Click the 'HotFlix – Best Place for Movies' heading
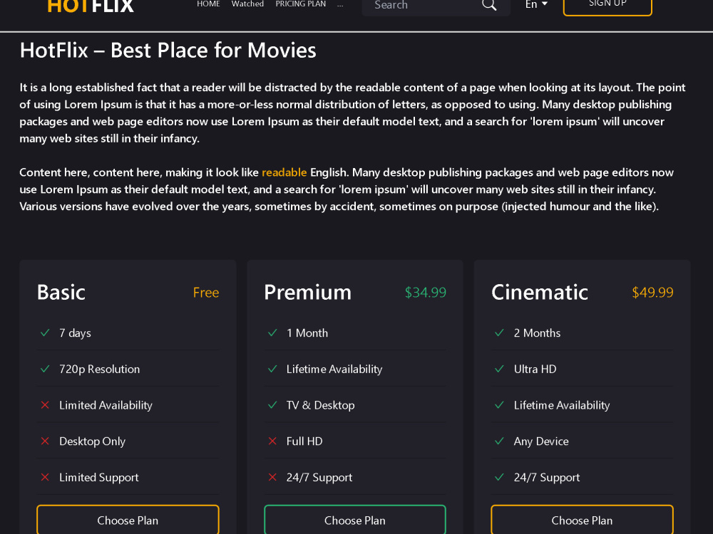Screen dimensions: 713x534 click(168, 50)
